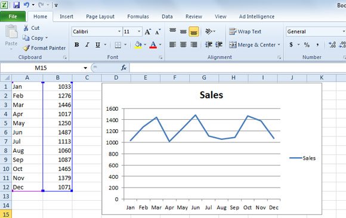This screenshot has height=218, width=346.
Task: Click the Cut scissors icon
Action: (x=26, y=28)
